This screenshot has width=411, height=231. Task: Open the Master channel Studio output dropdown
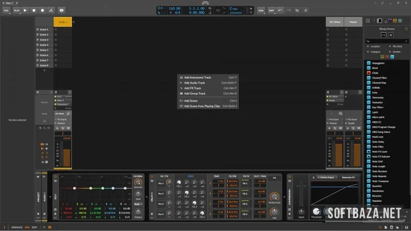(352, 123)
